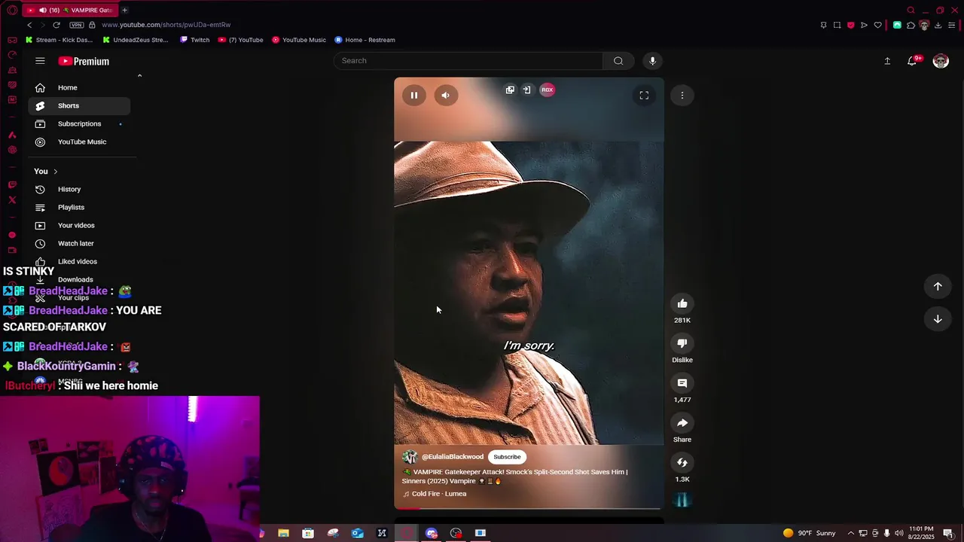Click the Short's progress bar

pos(529,508)
